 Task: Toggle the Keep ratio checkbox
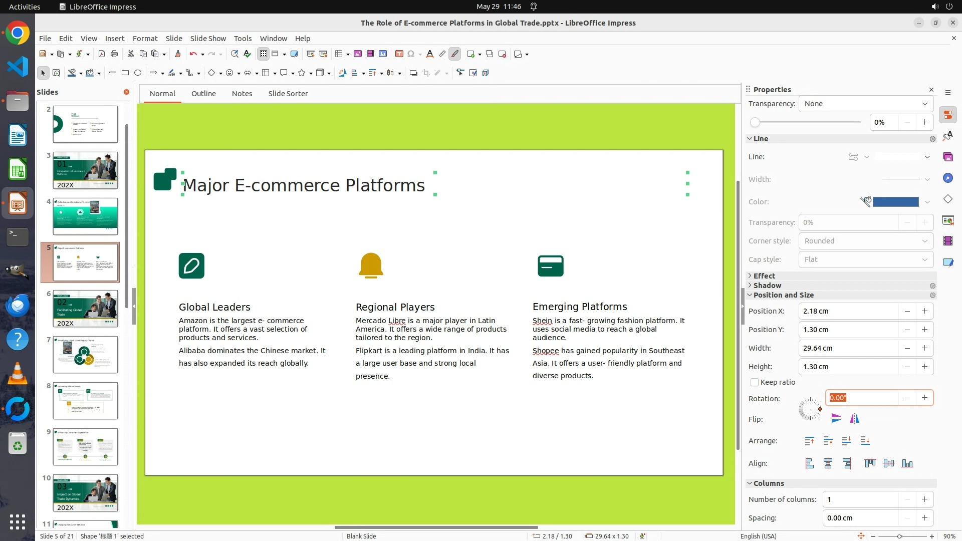(x=755, y=382)
